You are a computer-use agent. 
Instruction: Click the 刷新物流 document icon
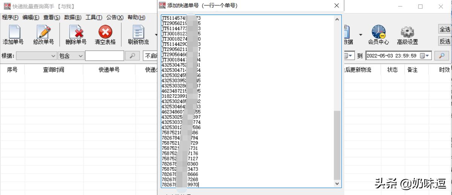(138, 32)
